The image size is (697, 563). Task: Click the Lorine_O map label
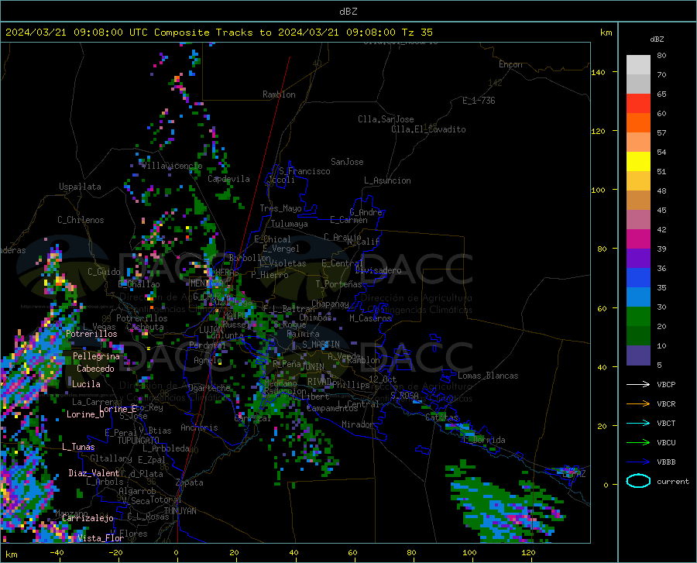(x=85, y=414)
